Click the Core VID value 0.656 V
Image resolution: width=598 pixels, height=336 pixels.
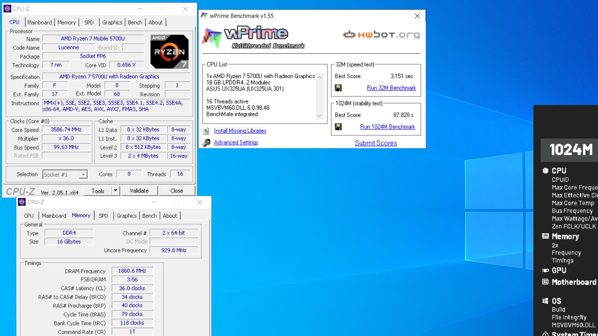[127, 65]
